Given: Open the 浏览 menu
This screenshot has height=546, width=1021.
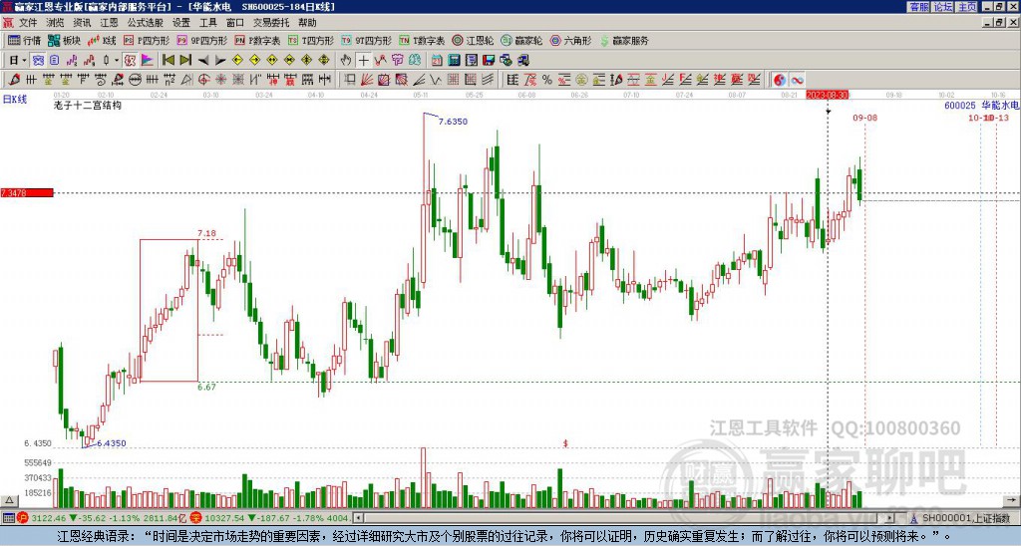Looking at the screenshot, I should pyautogui.click(x=55, y=23).
